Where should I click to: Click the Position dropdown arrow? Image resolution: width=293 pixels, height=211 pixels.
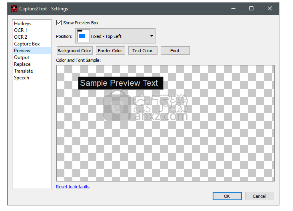tap(151, 36)
